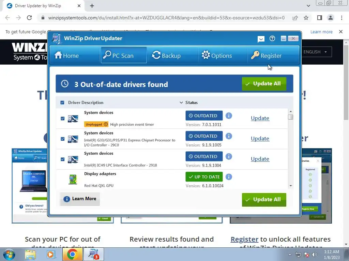Click device icon for ICH9 LPC Interface row
Viewport: 349px width, 261px height.
tap(73, 160)
